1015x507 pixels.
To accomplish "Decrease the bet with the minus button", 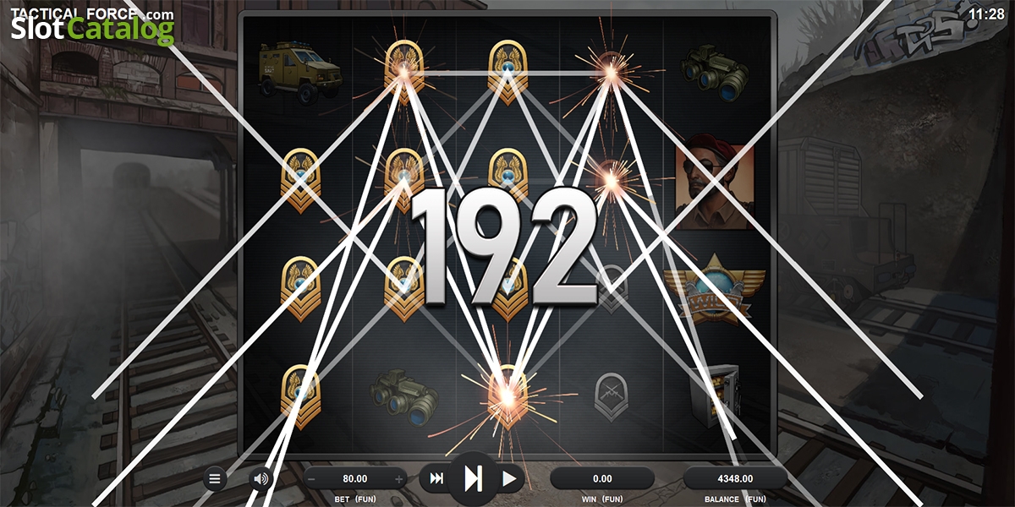I will pyautogui.click(x=312, y=479).
